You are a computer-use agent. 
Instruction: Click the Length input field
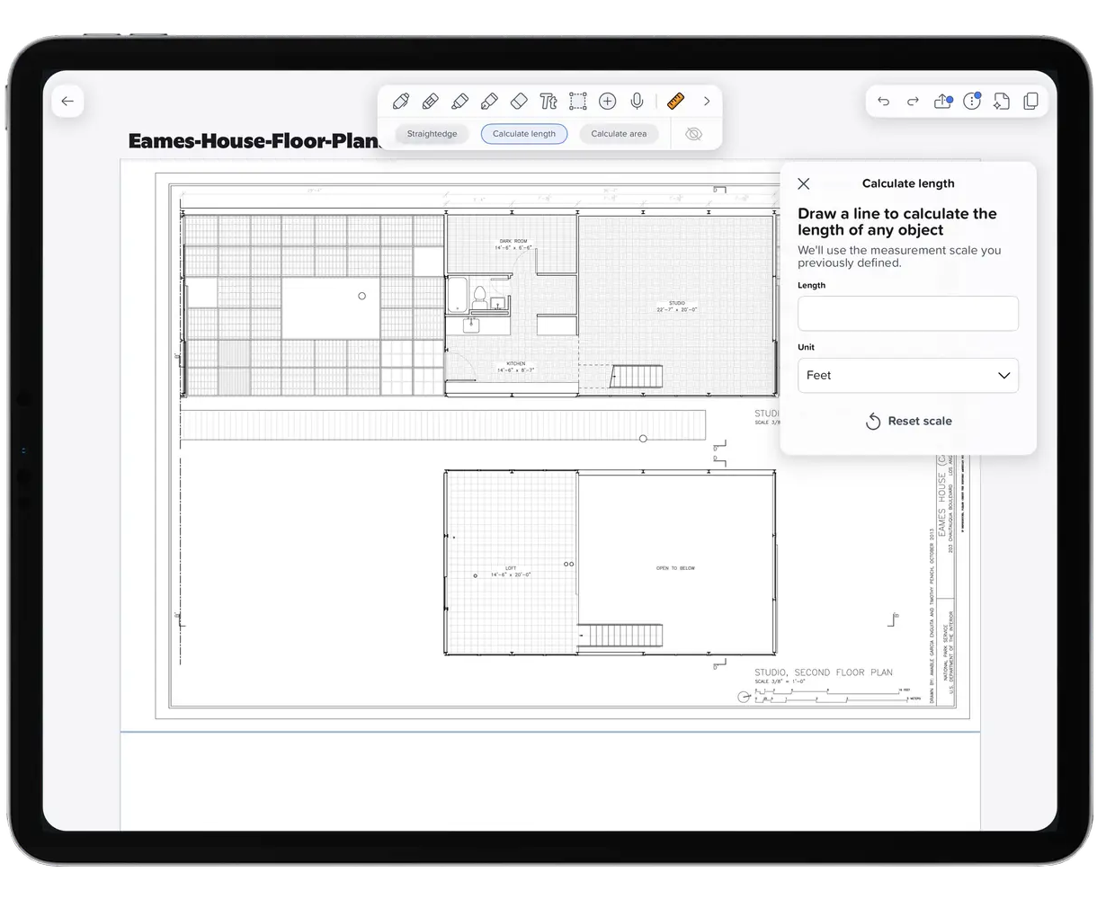tap(908, 314)
